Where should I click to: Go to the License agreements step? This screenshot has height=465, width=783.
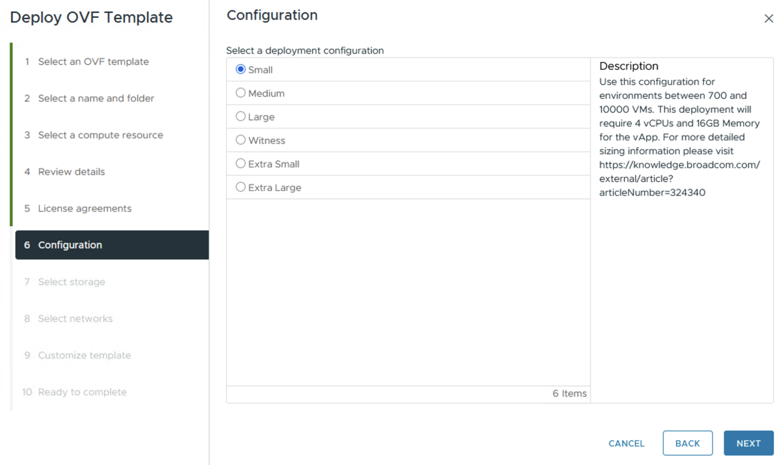(x=84, y=208)
